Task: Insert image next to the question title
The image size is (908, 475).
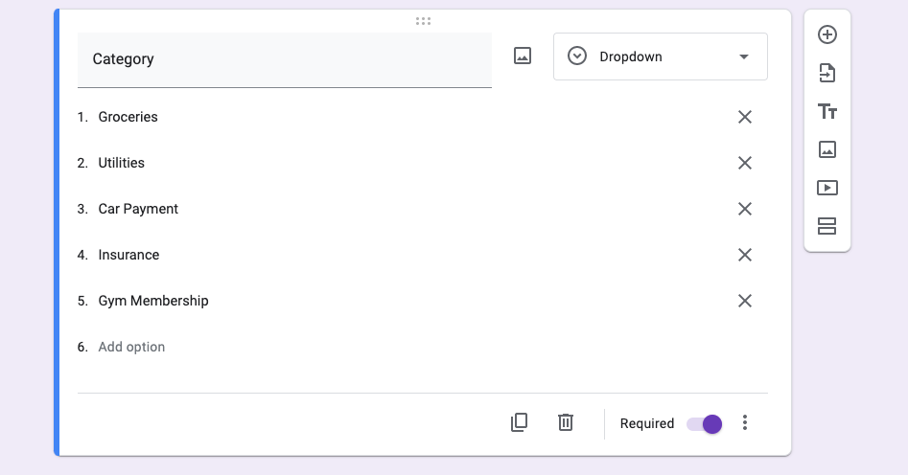Action: [x=523, y=57]
